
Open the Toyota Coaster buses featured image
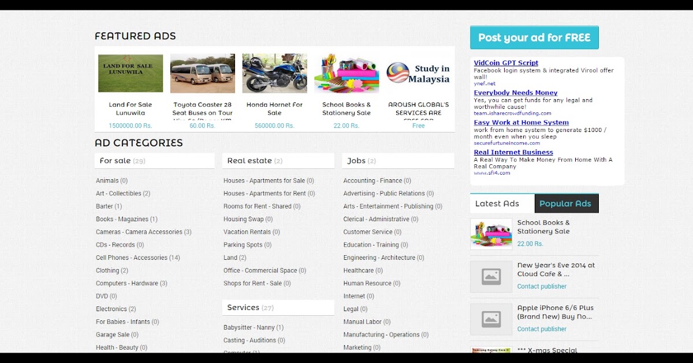(203, 73)
